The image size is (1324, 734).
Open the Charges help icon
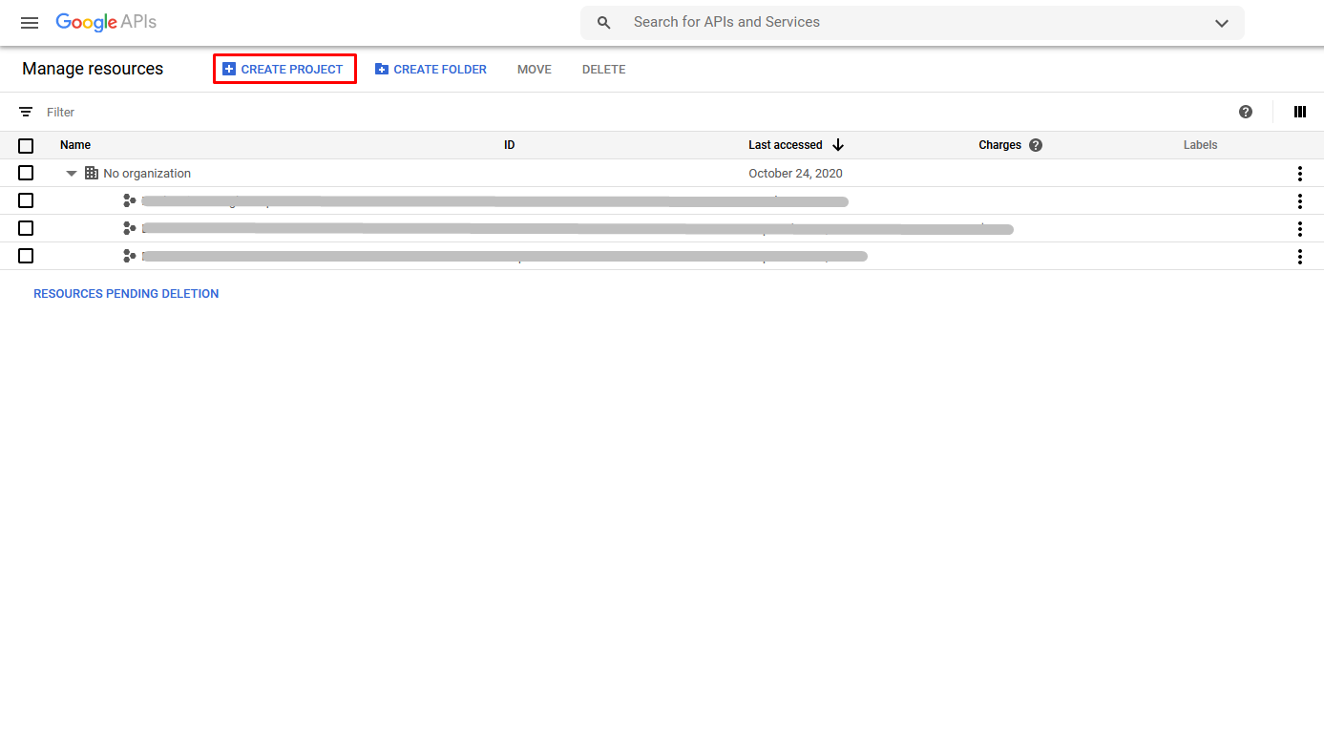[1036, 144]
